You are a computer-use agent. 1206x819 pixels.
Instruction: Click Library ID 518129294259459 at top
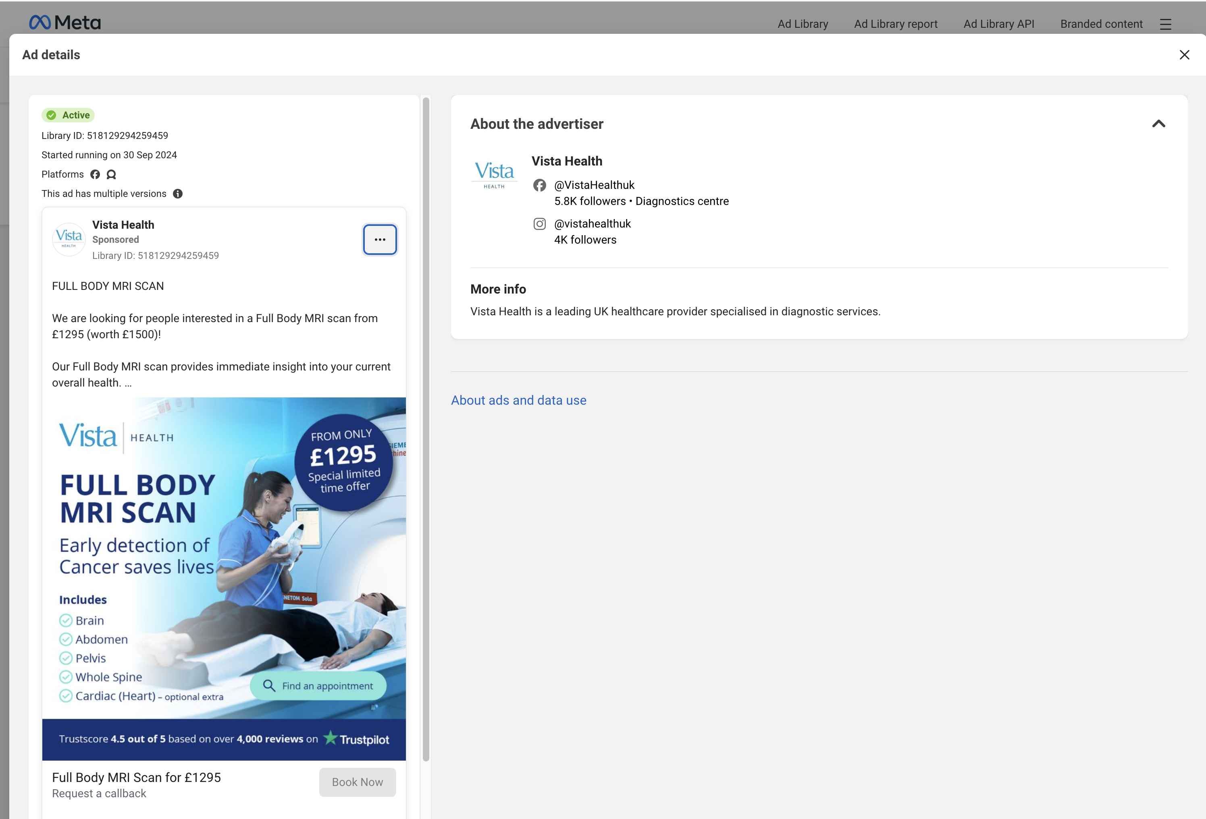[x=105, y=135]
